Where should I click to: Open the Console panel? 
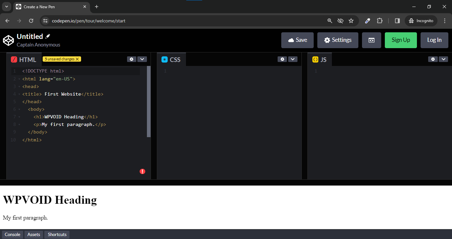click(x=12, y=234)
